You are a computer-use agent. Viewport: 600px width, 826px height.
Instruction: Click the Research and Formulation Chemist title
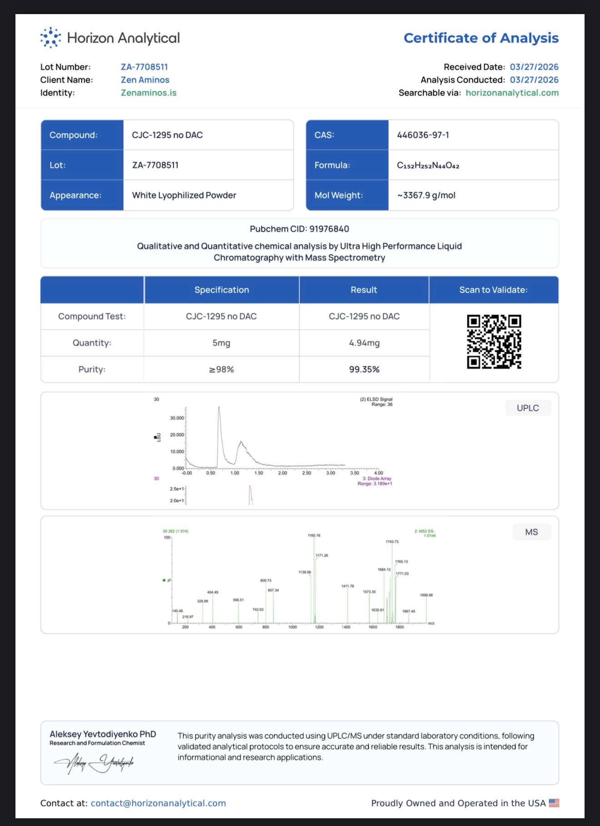click(97, 743)
